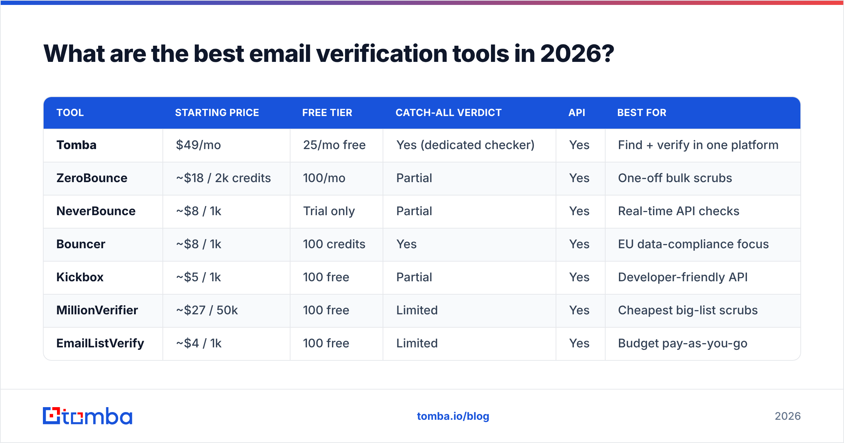Click EmailListVerify's 100 free cell
844x443 pixels.
pyautogui.click(x=337, y=344)
